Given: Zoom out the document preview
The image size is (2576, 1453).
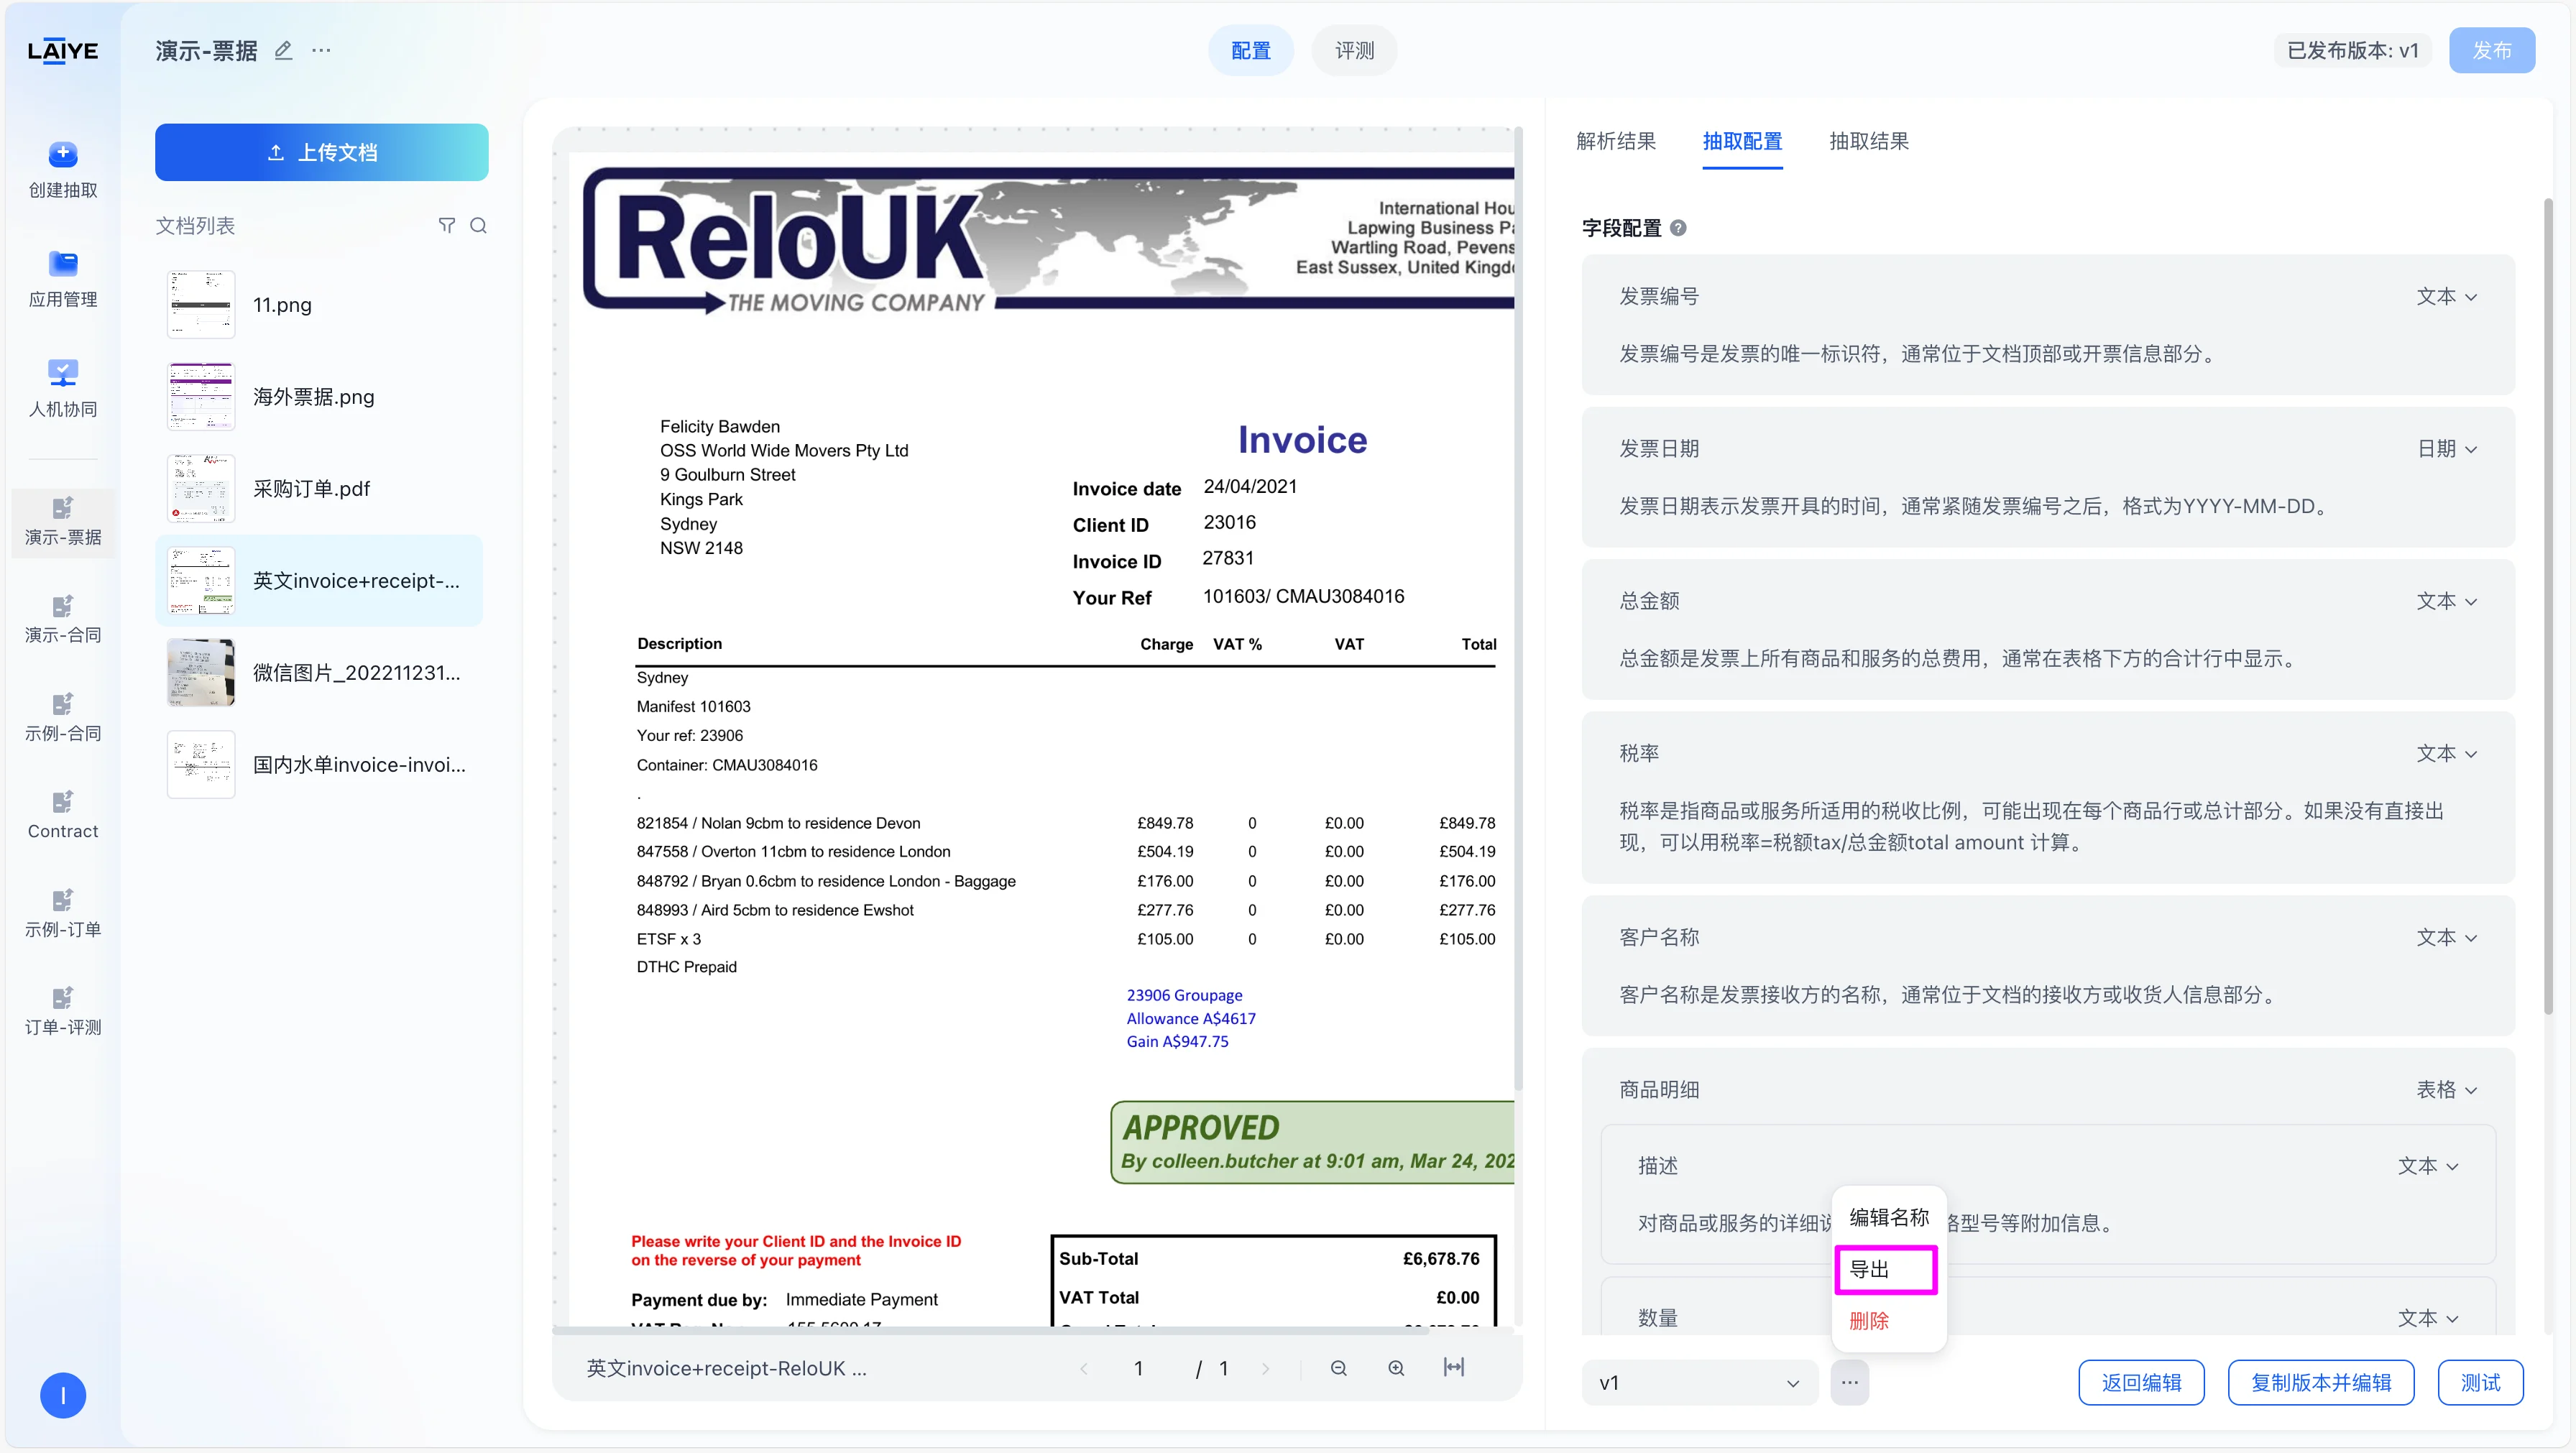Looking at the screenshot, I should [1338, 1368].
